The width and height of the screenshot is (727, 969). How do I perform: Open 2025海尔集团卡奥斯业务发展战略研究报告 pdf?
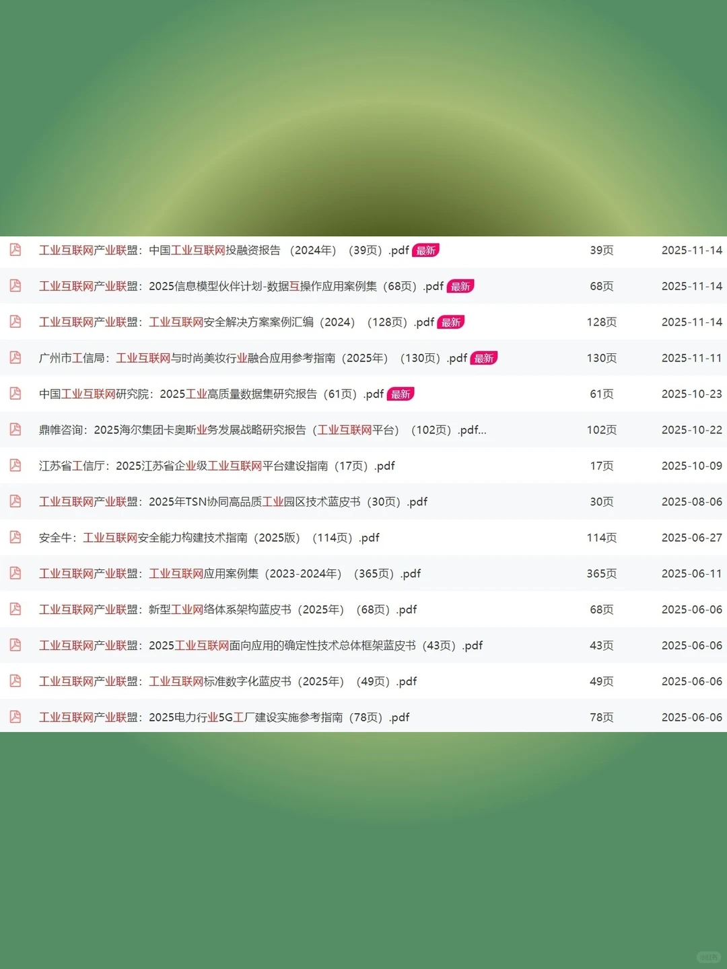pyautogui.click(x=263, y=430)
